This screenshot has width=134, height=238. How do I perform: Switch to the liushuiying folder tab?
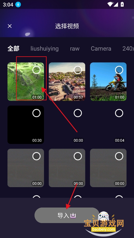pyautogui.click(x=45, y=49)
